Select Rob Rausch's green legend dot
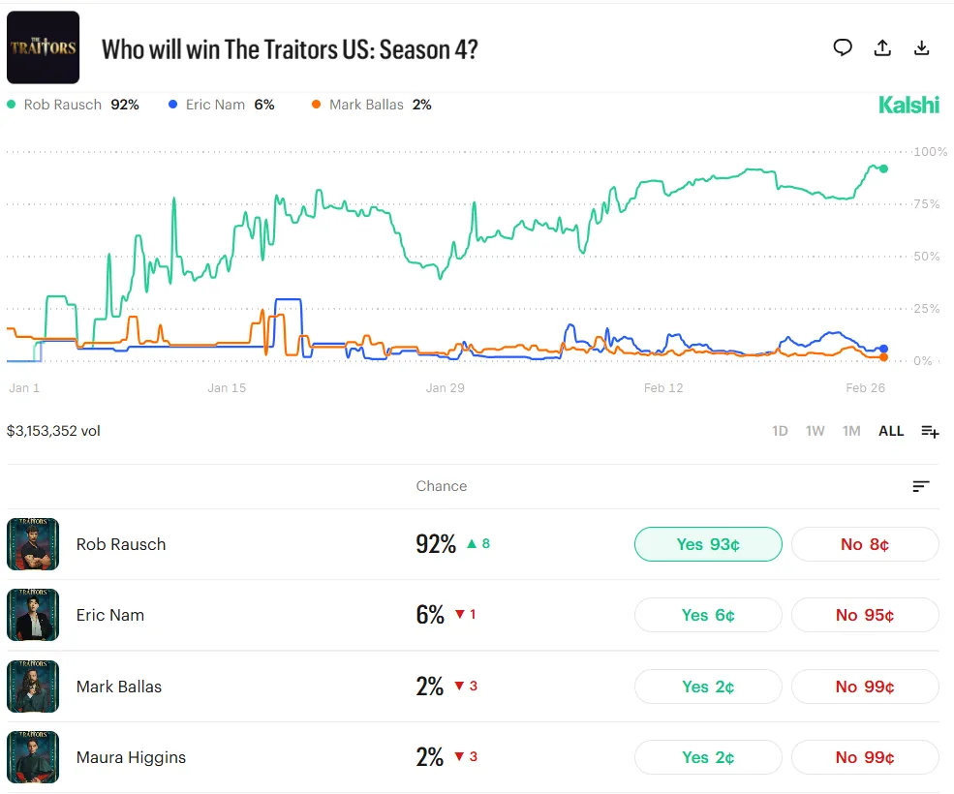The image size is (954, 794). [10, 104]
